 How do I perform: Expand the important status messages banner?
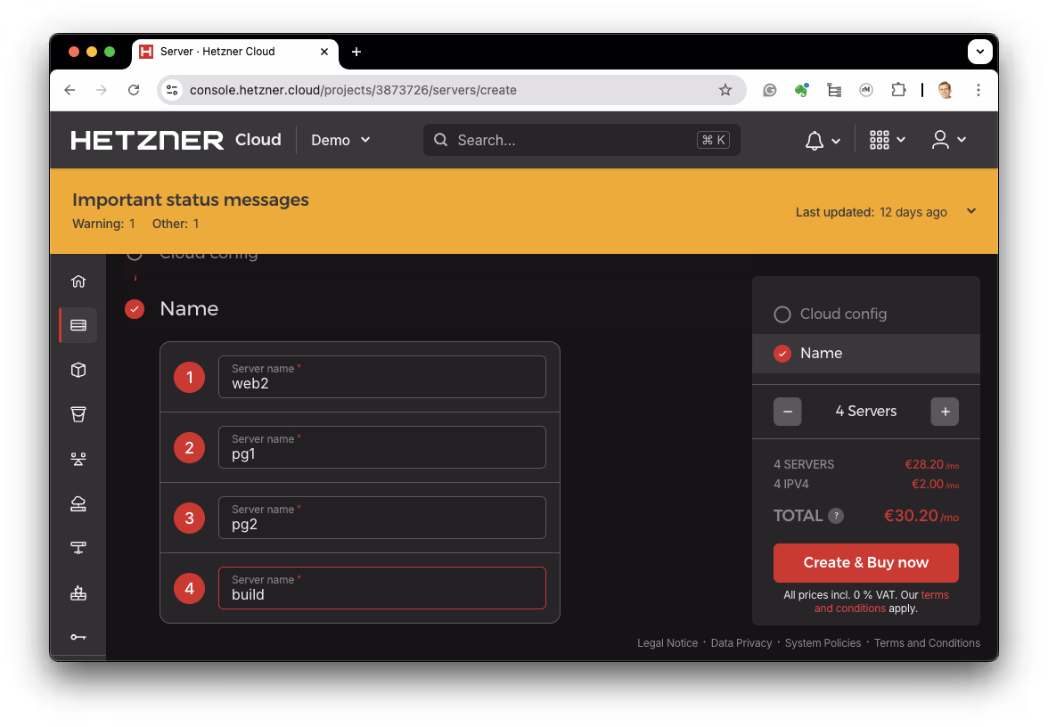tap(971, 212)
